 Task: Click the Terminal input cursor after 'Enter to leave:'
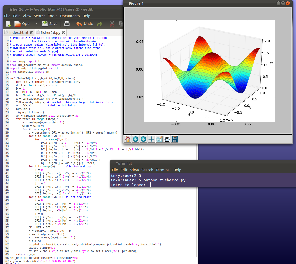[149, 185]
